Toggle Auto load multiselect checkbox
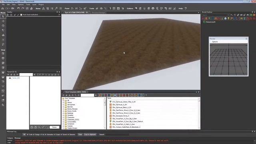256x144 pixels. [x=21, y=15]
